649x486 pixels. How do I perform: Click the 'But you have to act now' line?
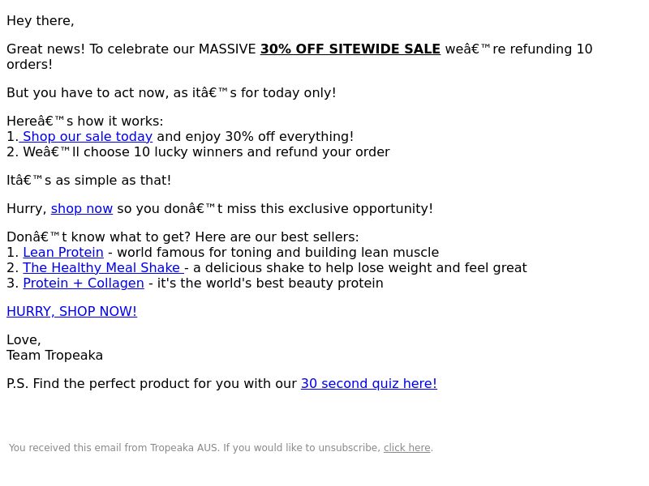[171, 92]
